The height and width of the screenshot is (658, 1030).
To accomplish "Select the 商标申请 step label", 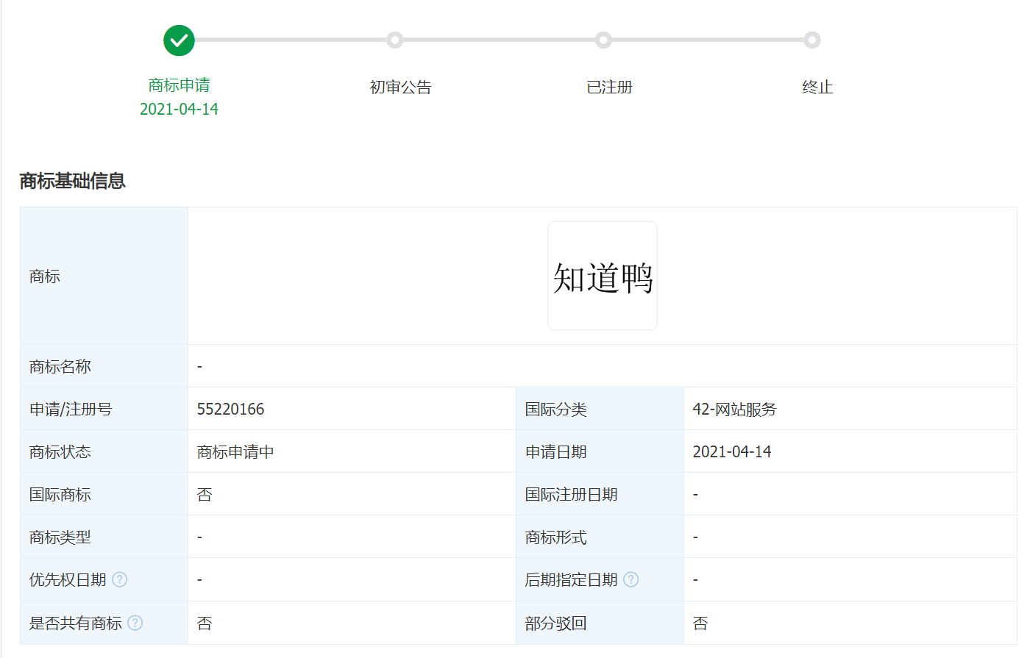I will click(x=179, y=85).
